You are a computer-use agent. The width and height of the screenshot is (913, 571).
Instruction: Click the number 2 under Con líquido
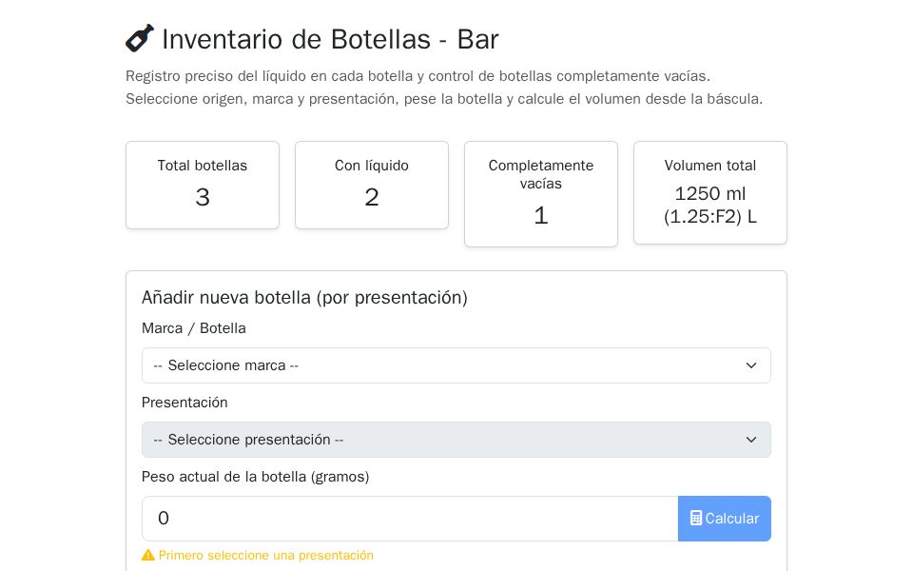click(372, 197)
